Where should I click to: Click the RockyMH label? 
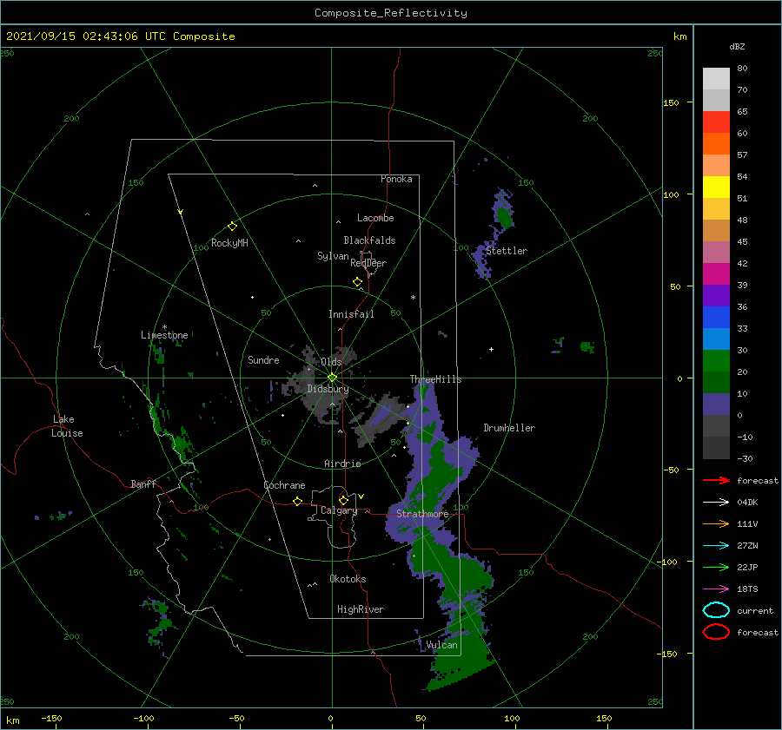tap(229, 243)
